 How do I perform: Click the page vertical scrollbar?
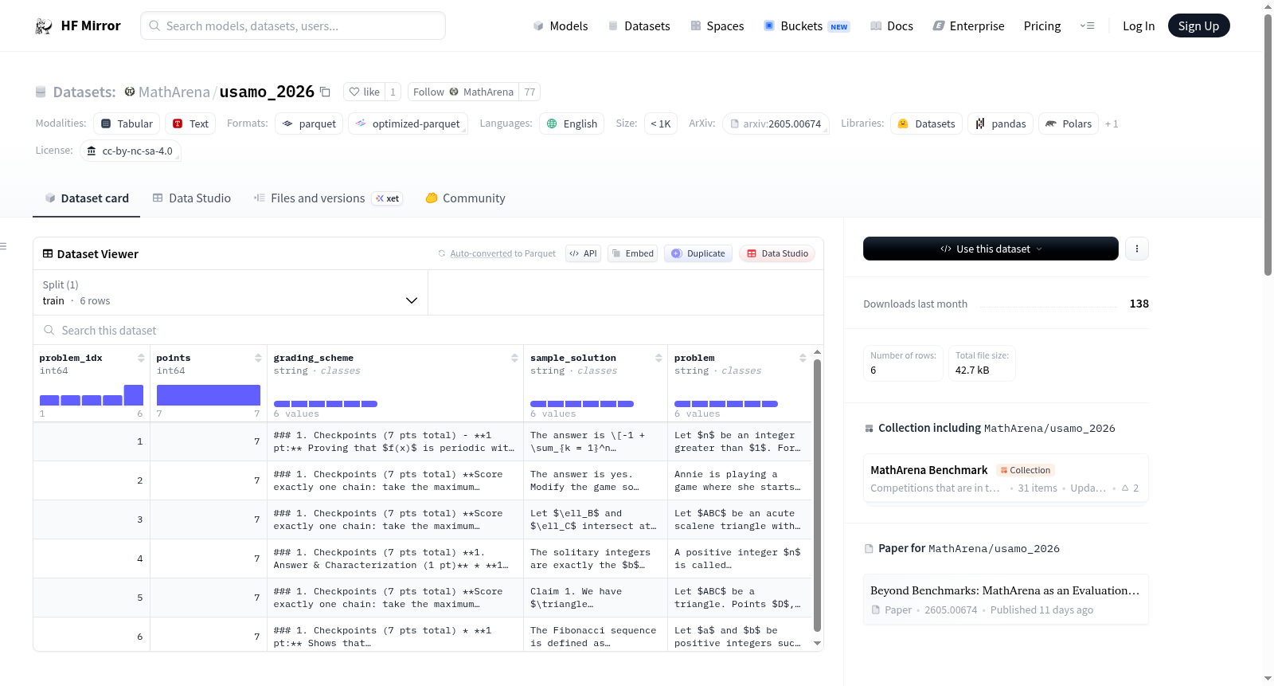click(x=1268, y=143)
